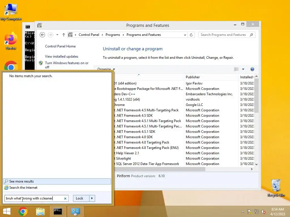Open Action Center flag tray icon
Image resolution: width=290 pixels, height=217 pixels.
250,212
